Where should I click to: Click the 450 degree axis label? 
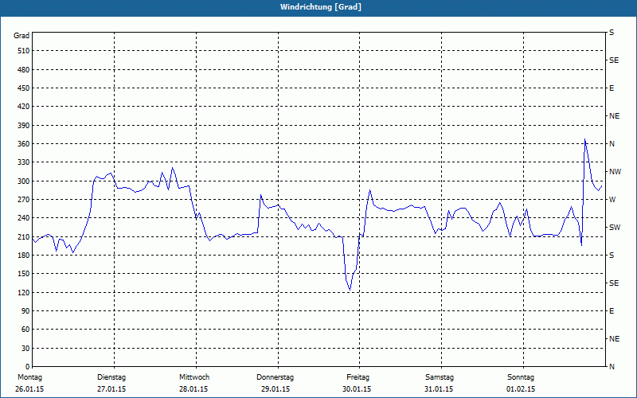click(x=24, y=88)
